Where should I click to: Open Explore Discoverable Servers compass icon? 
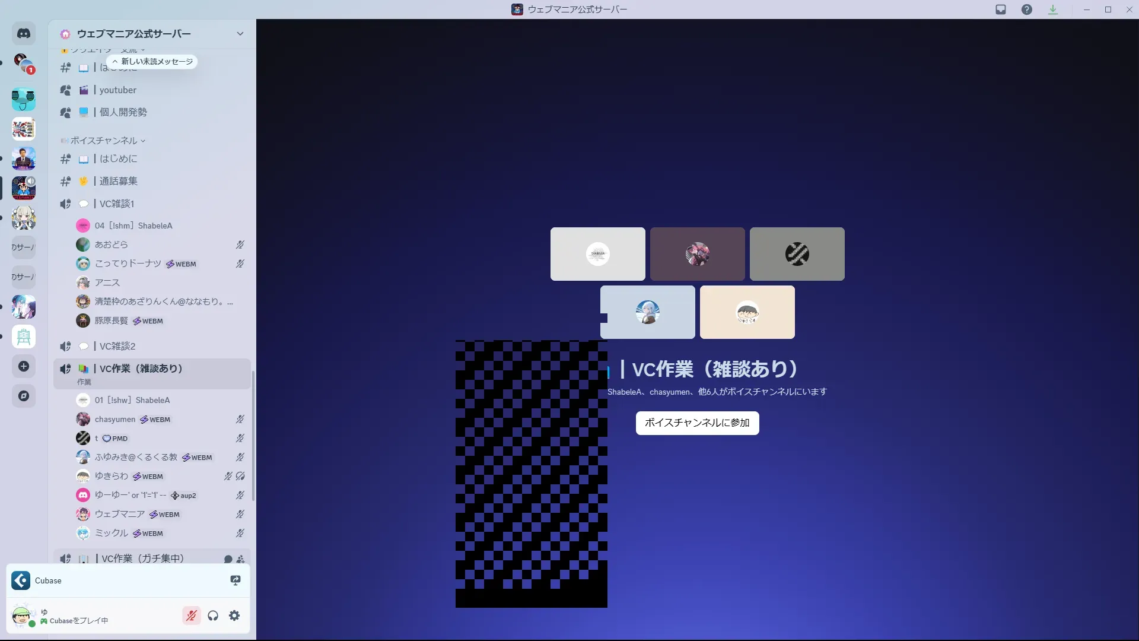[x=24, y=396]
